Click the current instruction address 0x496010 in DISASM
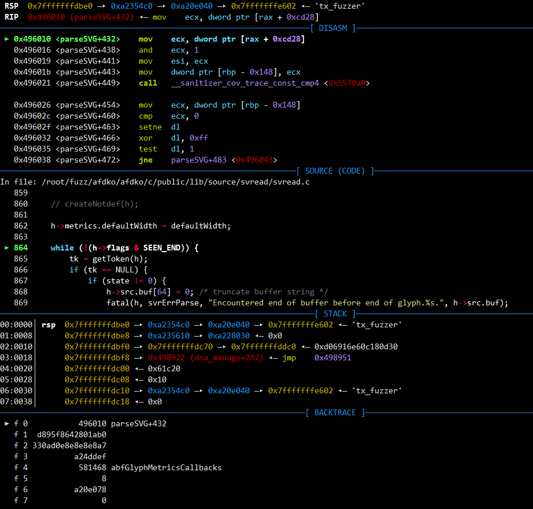The width and height of the screenshot is (533, 509). pos(32,39)
